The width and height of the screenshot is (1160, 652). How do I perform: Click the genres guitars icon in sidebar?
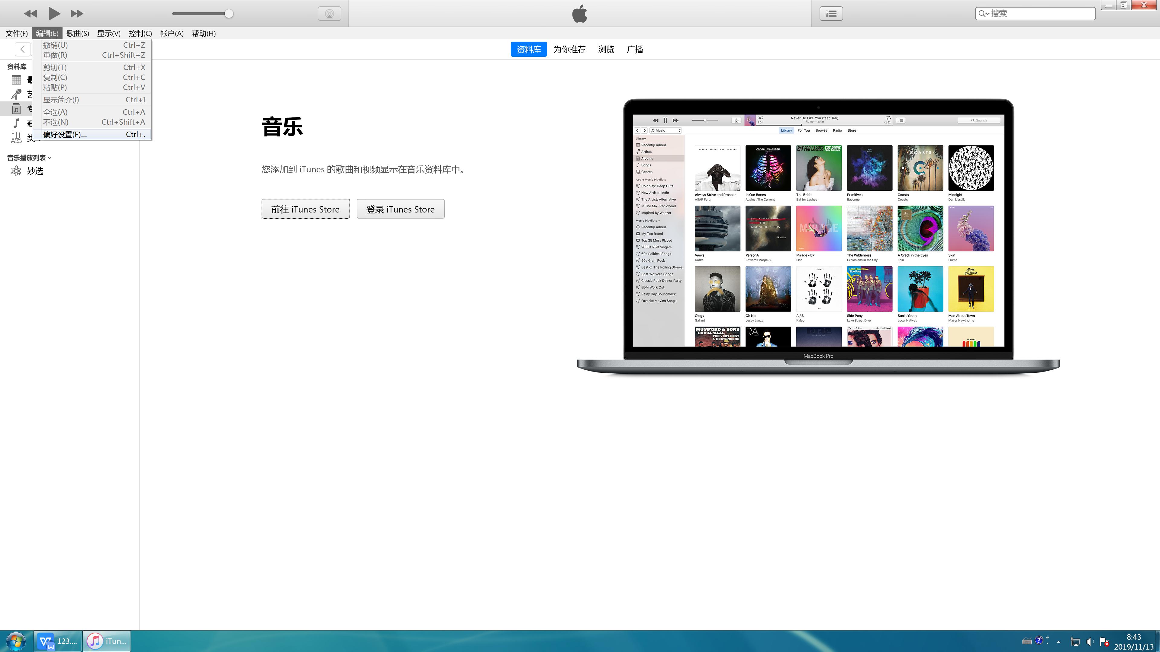tap(16, 138)
